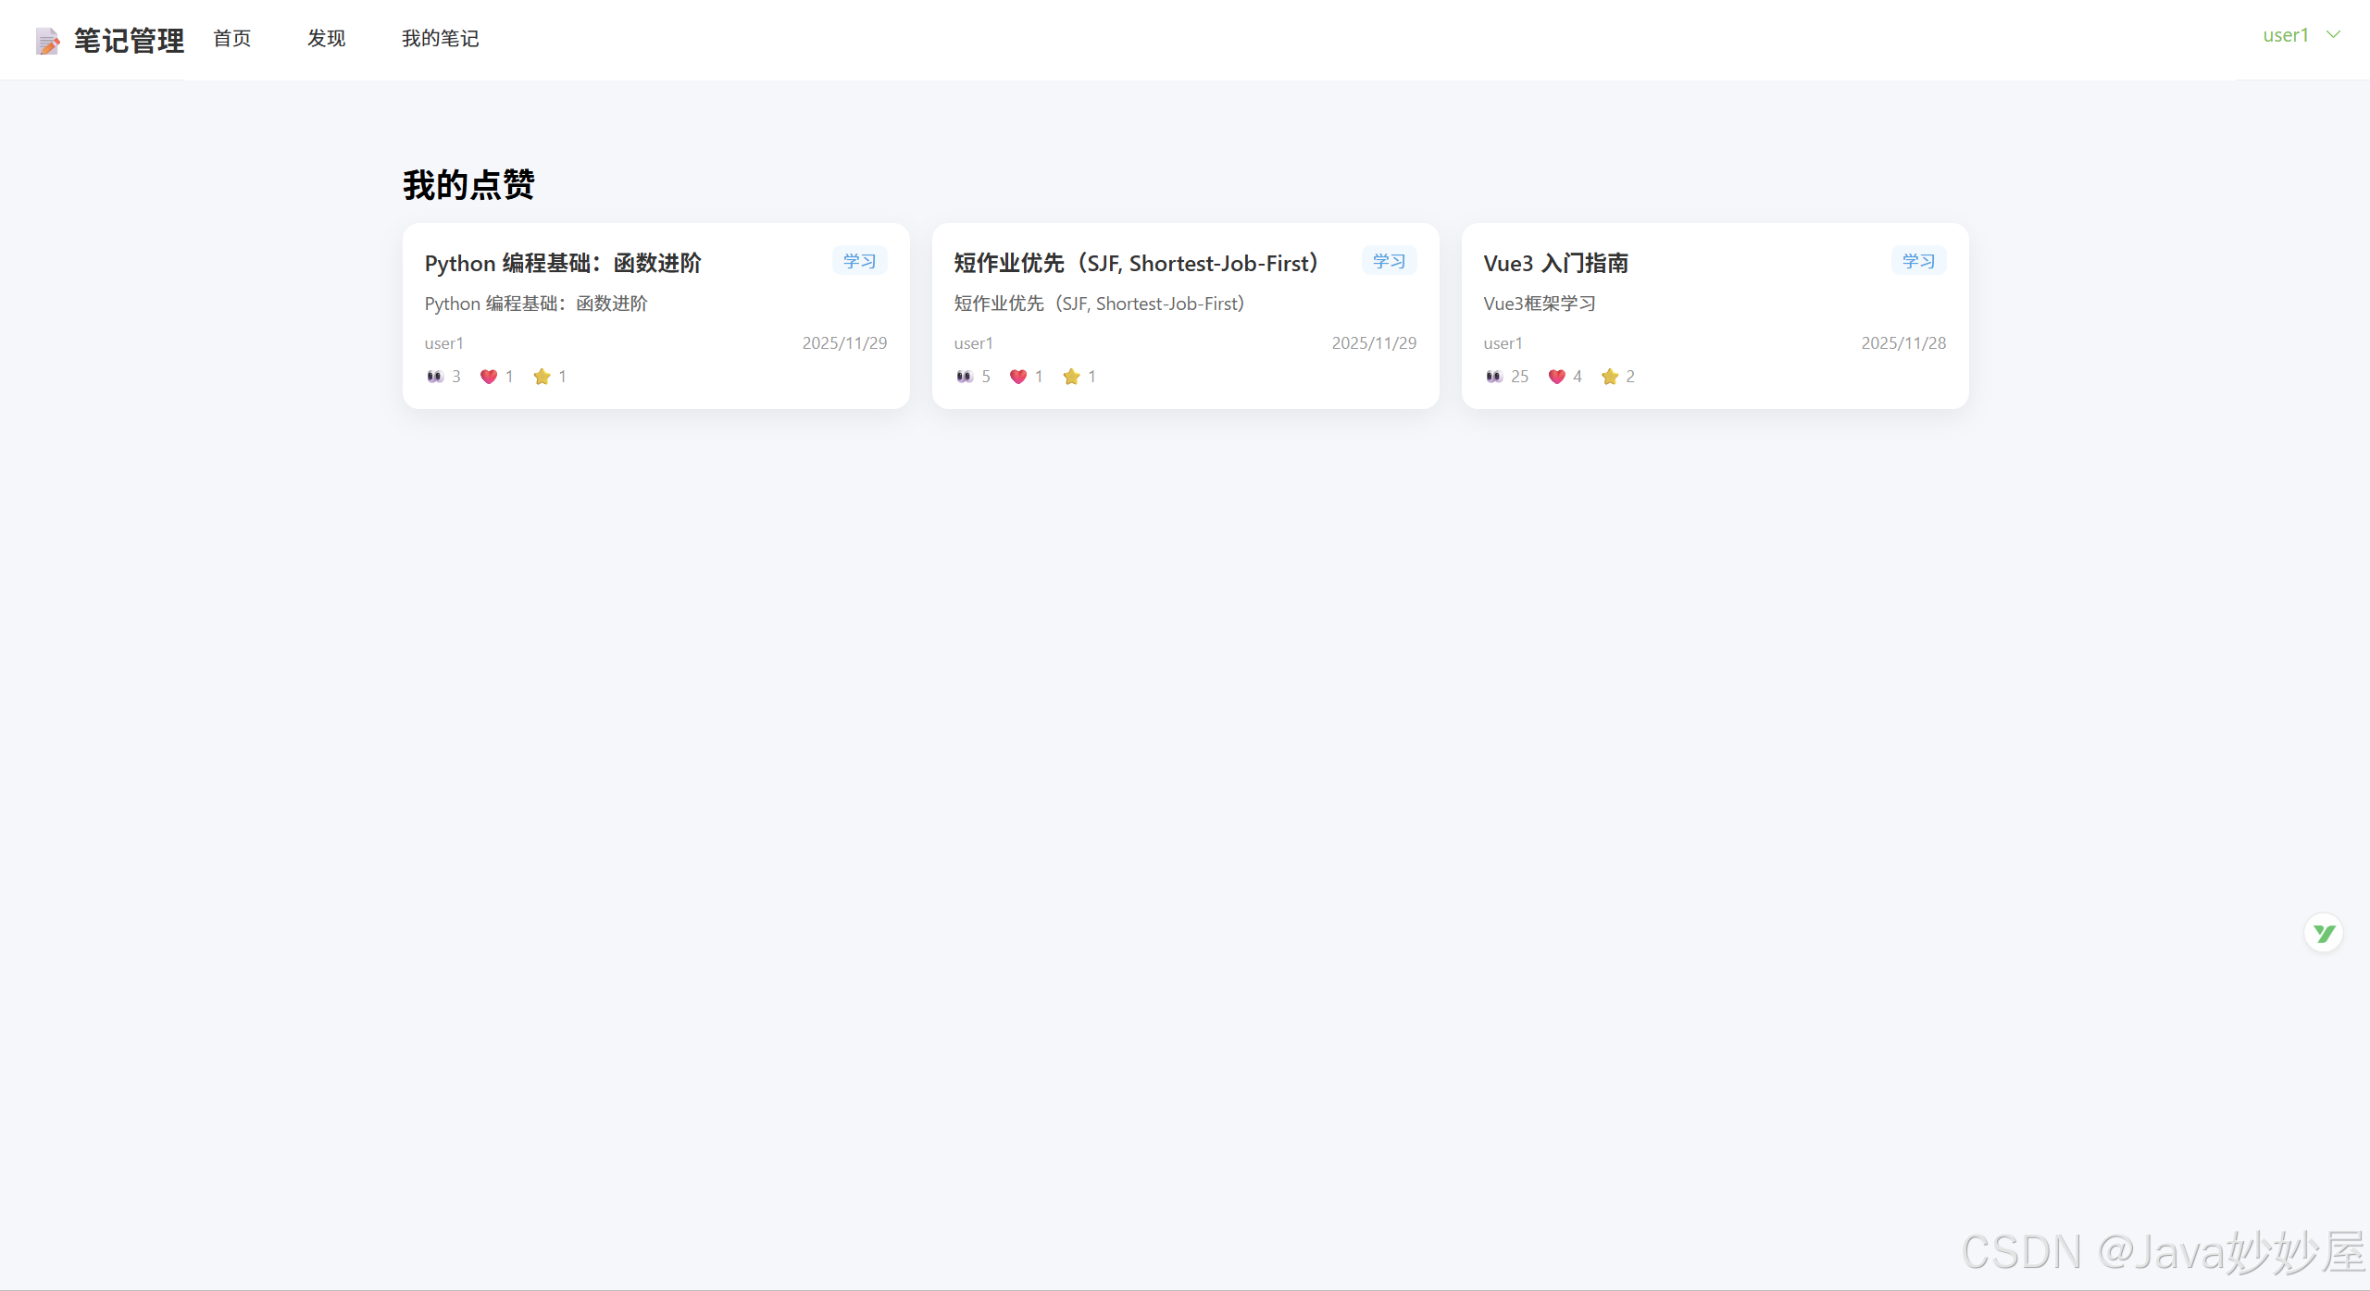The width and height of the screenshot is (2370, 1291).
Task: Click the green floating assistant icon
Action: [2324, 933]
